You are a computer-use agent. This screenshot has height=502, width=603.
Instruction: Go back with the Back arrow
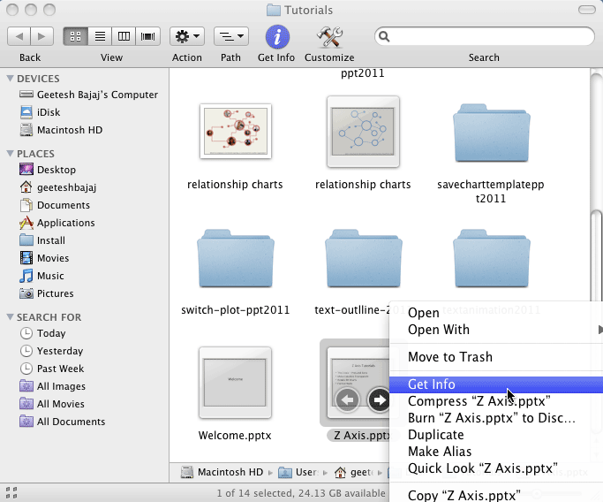point(19,36)
